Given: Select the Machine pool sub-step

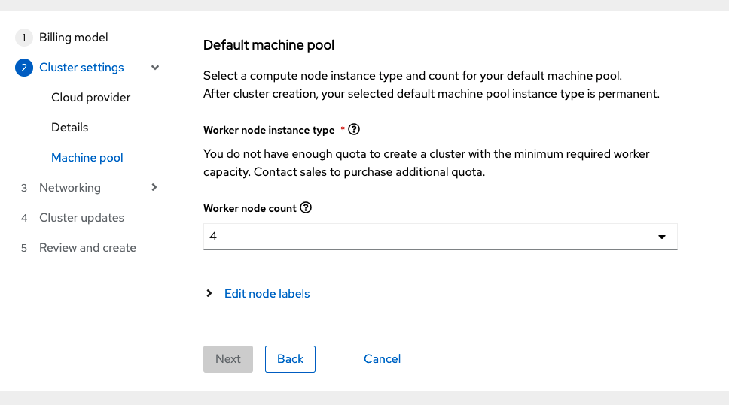Looking at the screenshot, I should point(87,158).
